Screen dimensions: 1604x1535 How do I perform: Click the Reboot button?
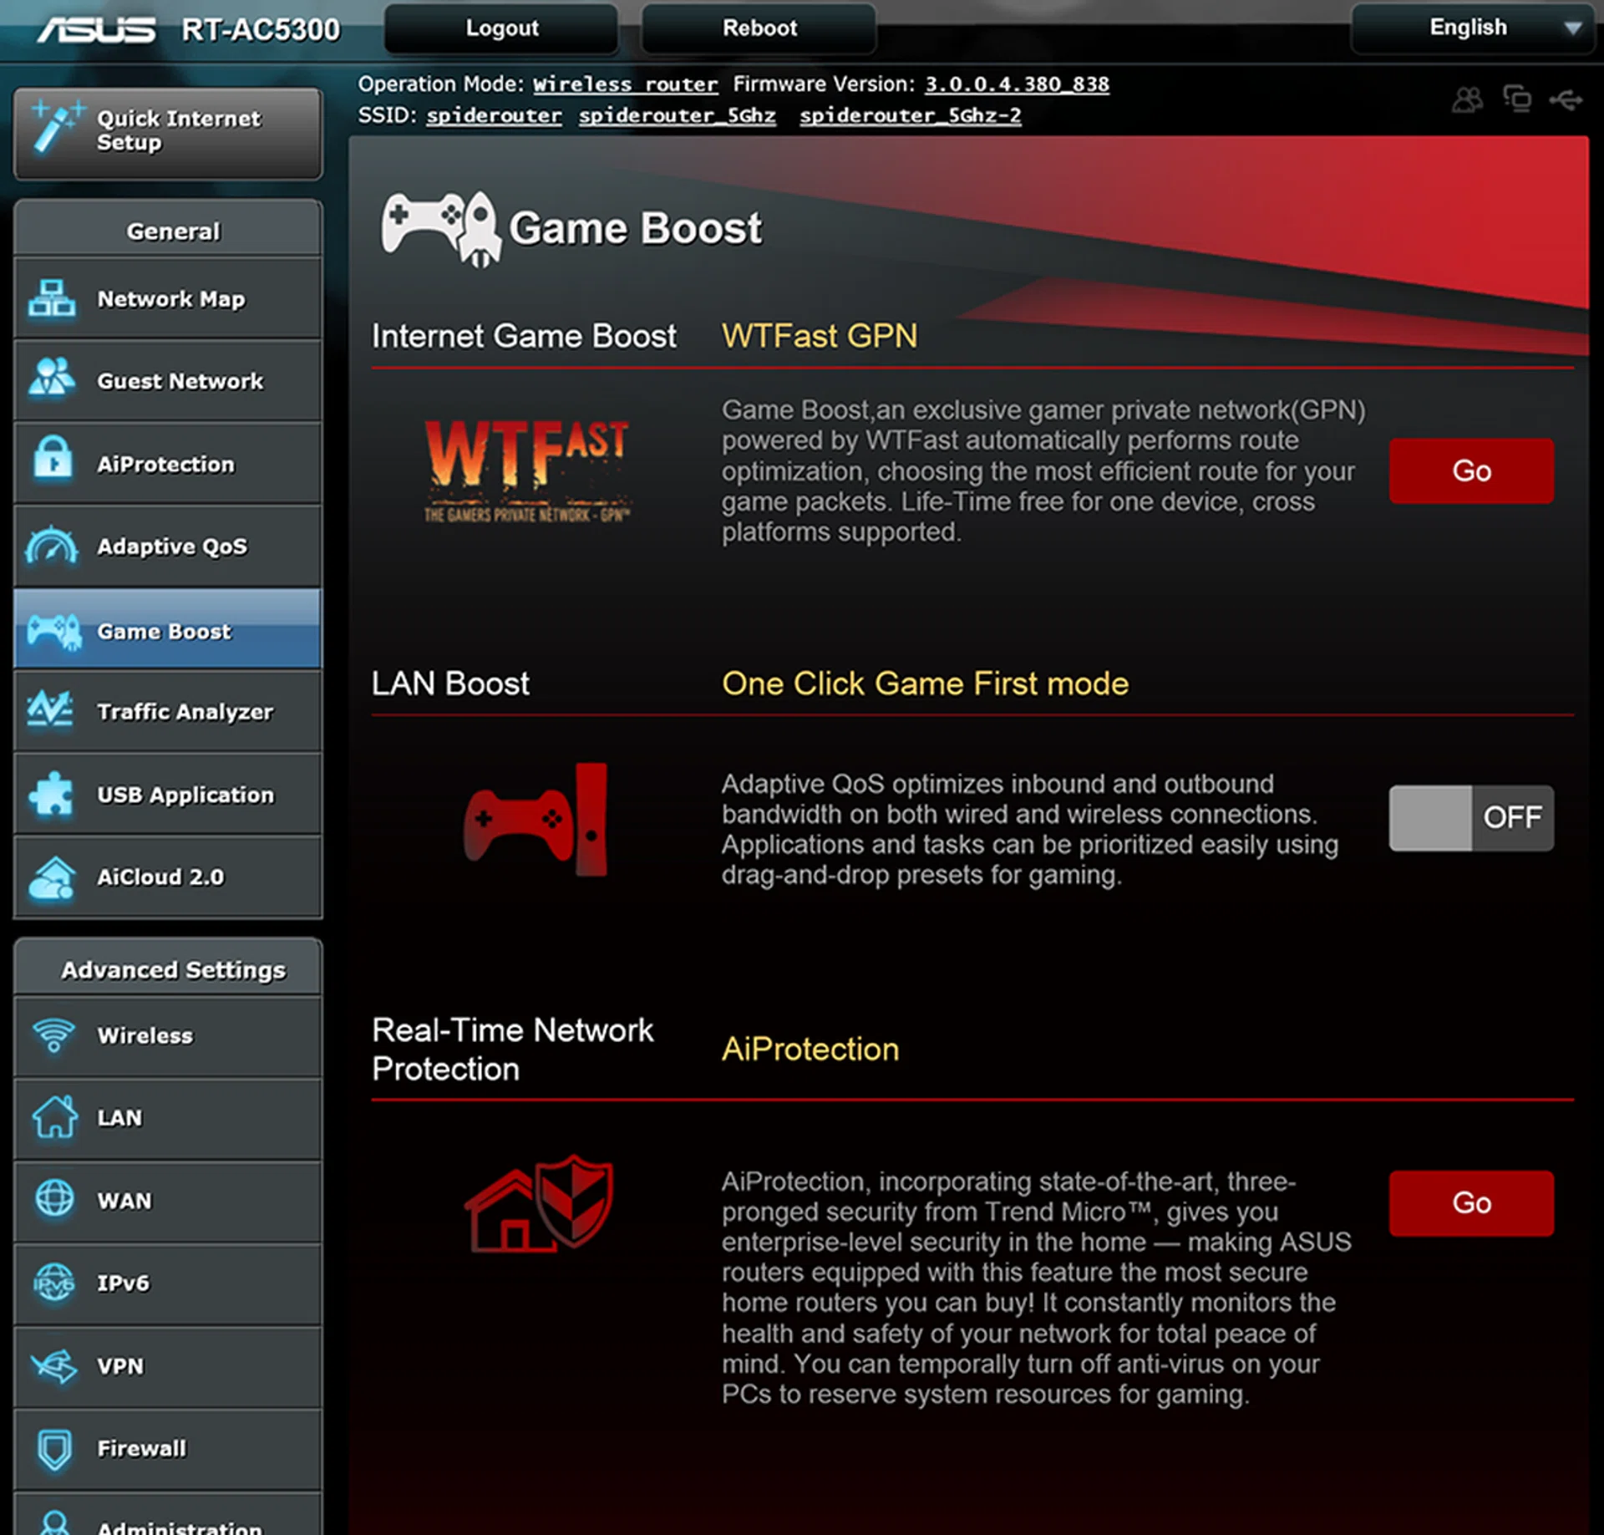click(759, 28)
